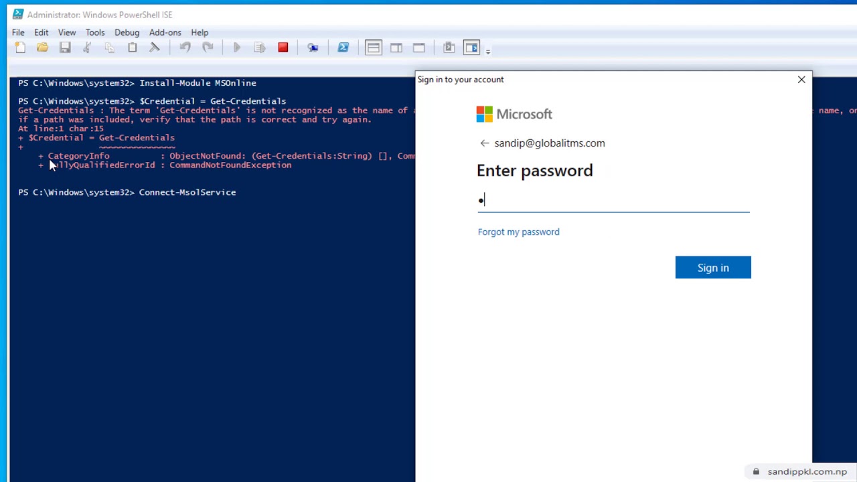This screenshot has height=482, width=857.
Task: Open the Debug menu
Action: (127, 32)
